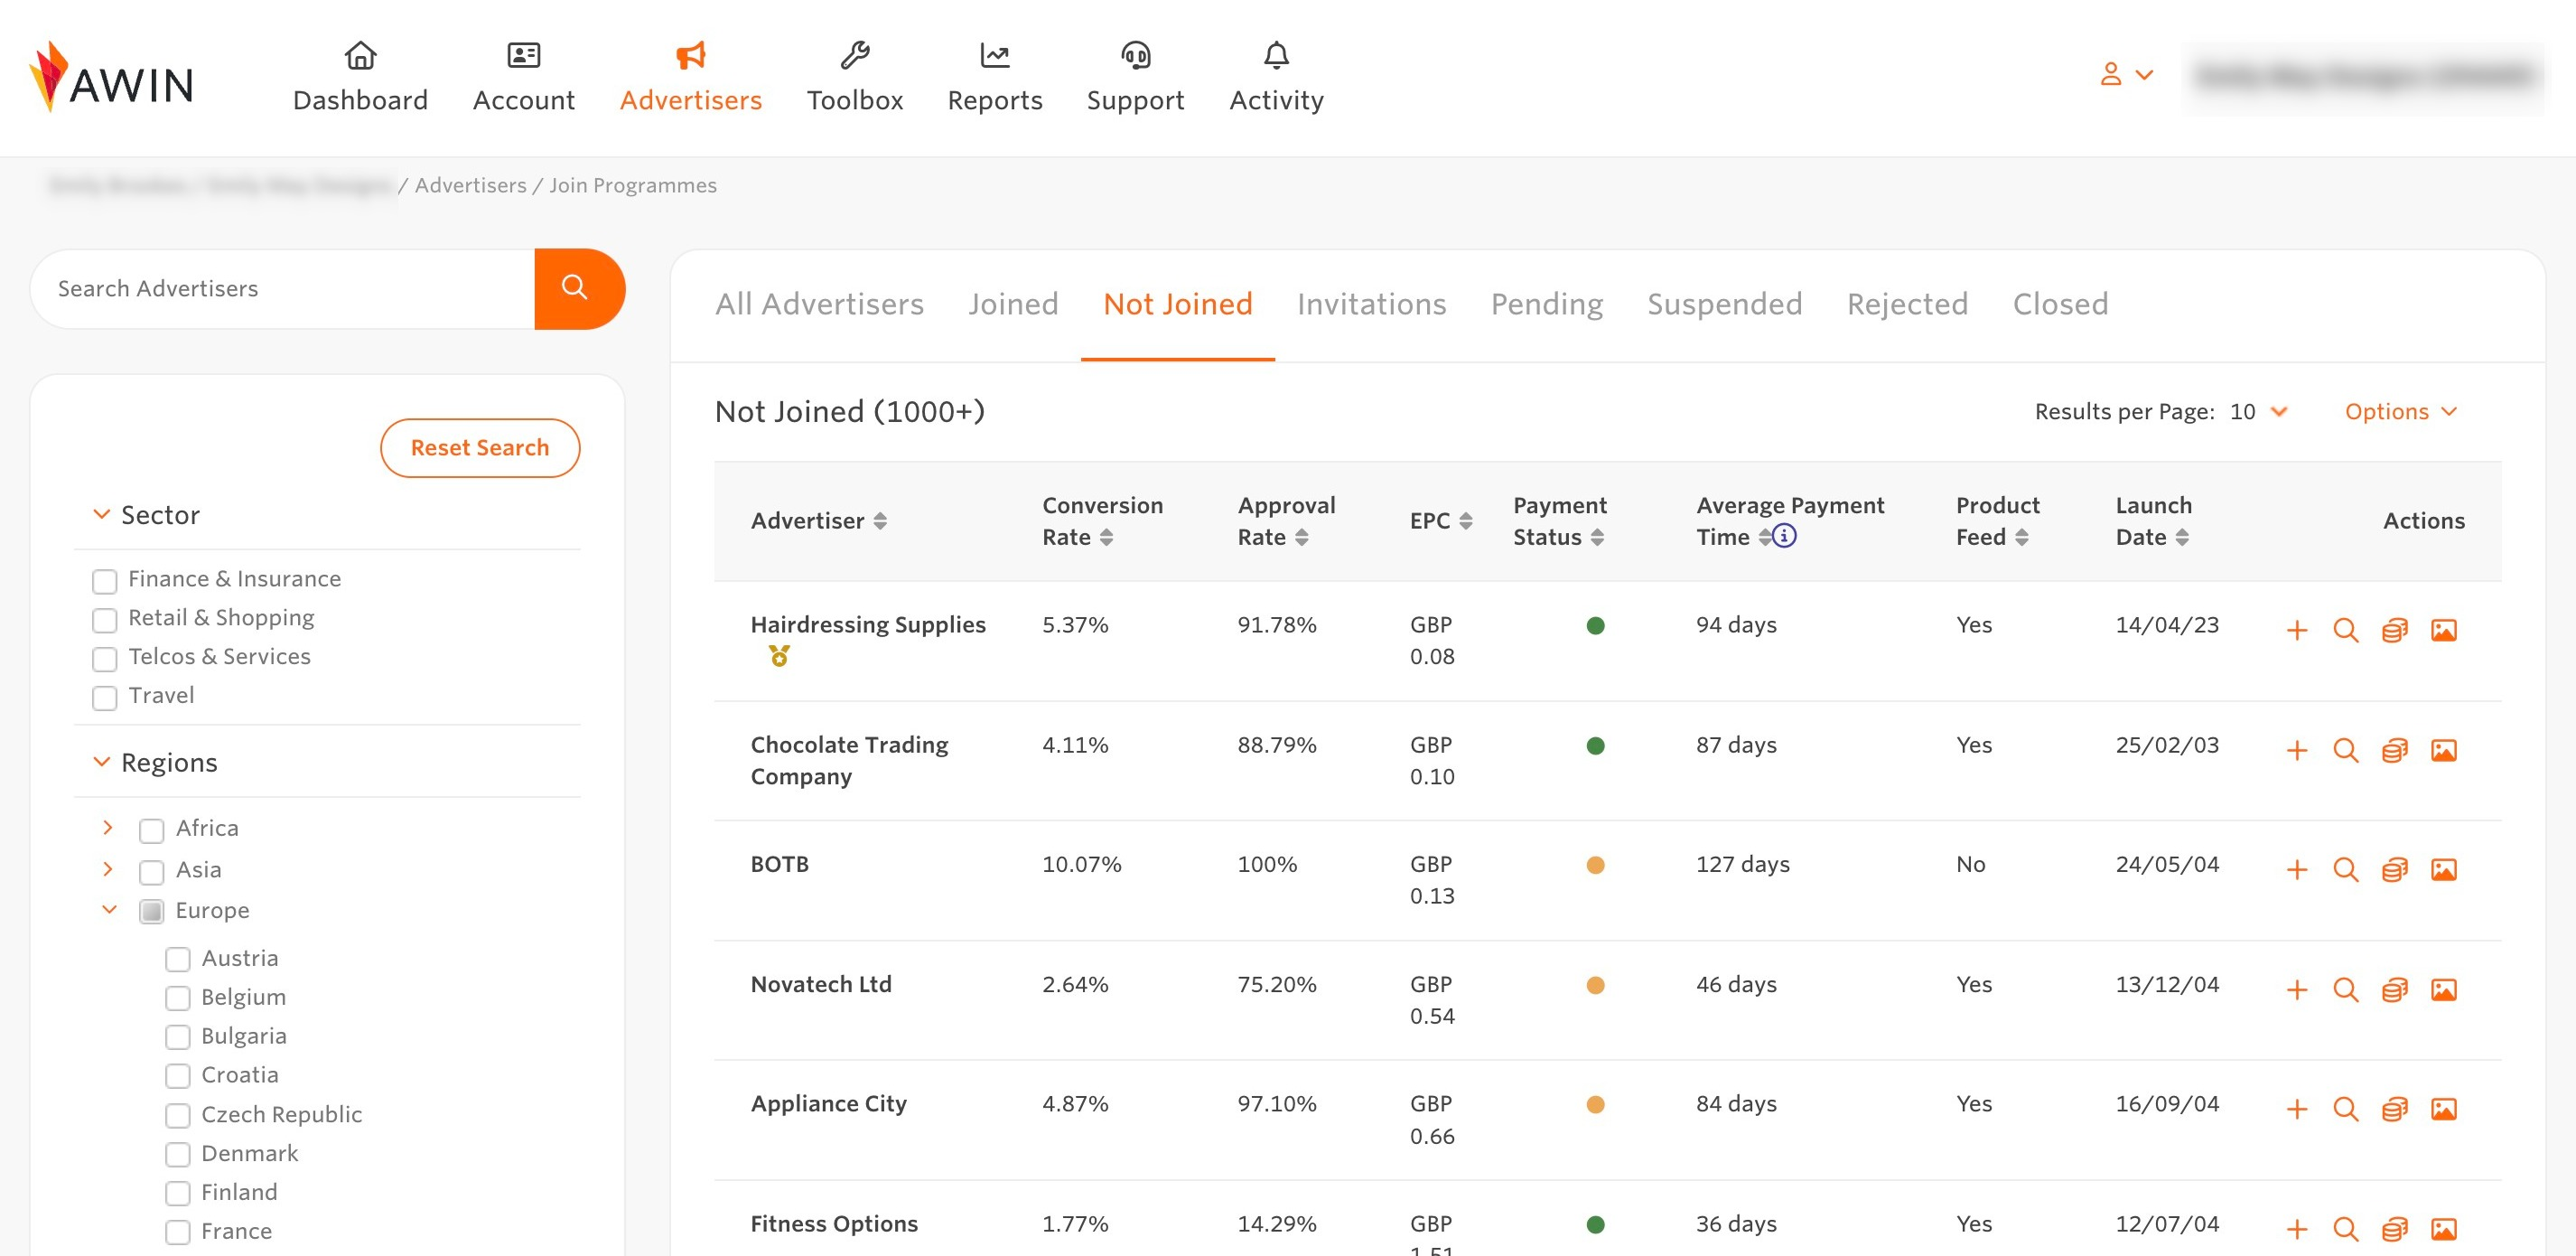2576x1256 pixels.
Task: Open Novatech Ltd commission coins icon
Action: tap(2394, 989)
